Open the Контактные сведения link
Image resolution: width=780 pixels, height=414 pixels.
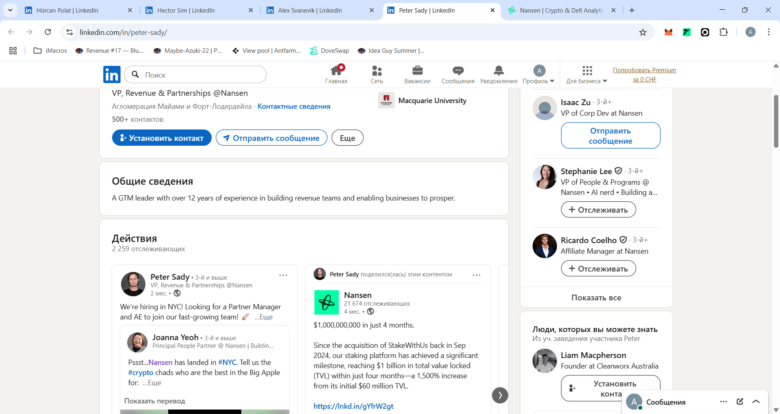(x=294, y=106)
